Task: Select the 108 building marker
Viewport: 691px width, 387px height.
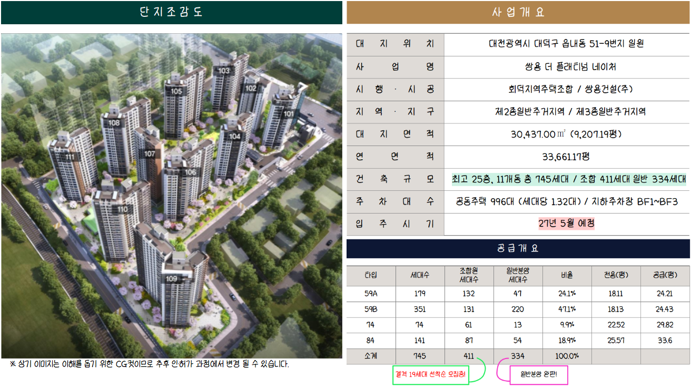Action: pos(114,123)
